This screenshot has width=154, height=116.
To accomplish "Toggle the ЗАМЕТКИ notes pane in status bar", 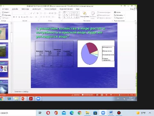I will [75, 95].
